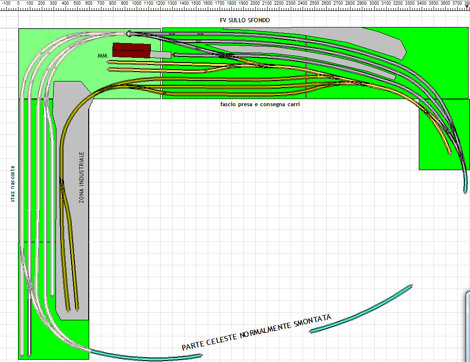This screenshot has width=470, height=362.
Task: Select the dark red station building
Action: (131, 50)
